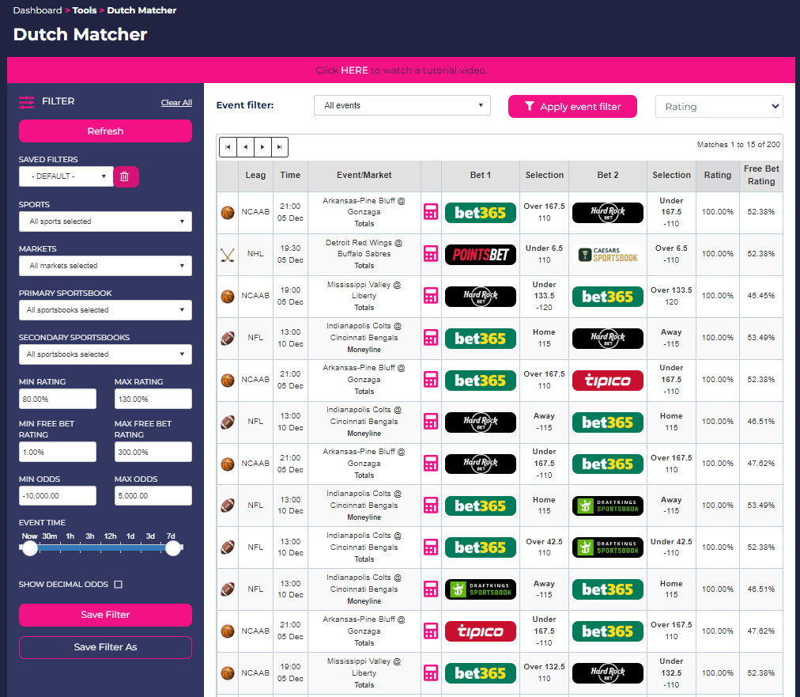800x697 pixels.
Task: Click the Time column header
Action: click(290, 175)
